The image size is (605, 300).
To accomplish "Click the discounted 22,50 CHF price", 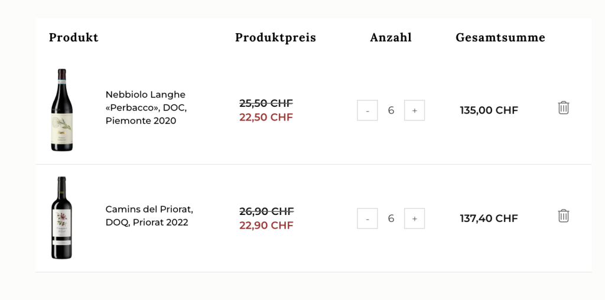I will (x=266, y=117).
